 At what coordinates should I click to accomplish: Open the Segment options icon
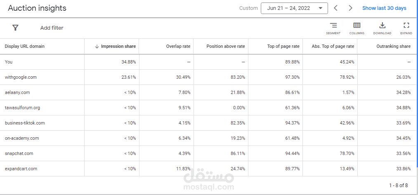click(333, 28)
